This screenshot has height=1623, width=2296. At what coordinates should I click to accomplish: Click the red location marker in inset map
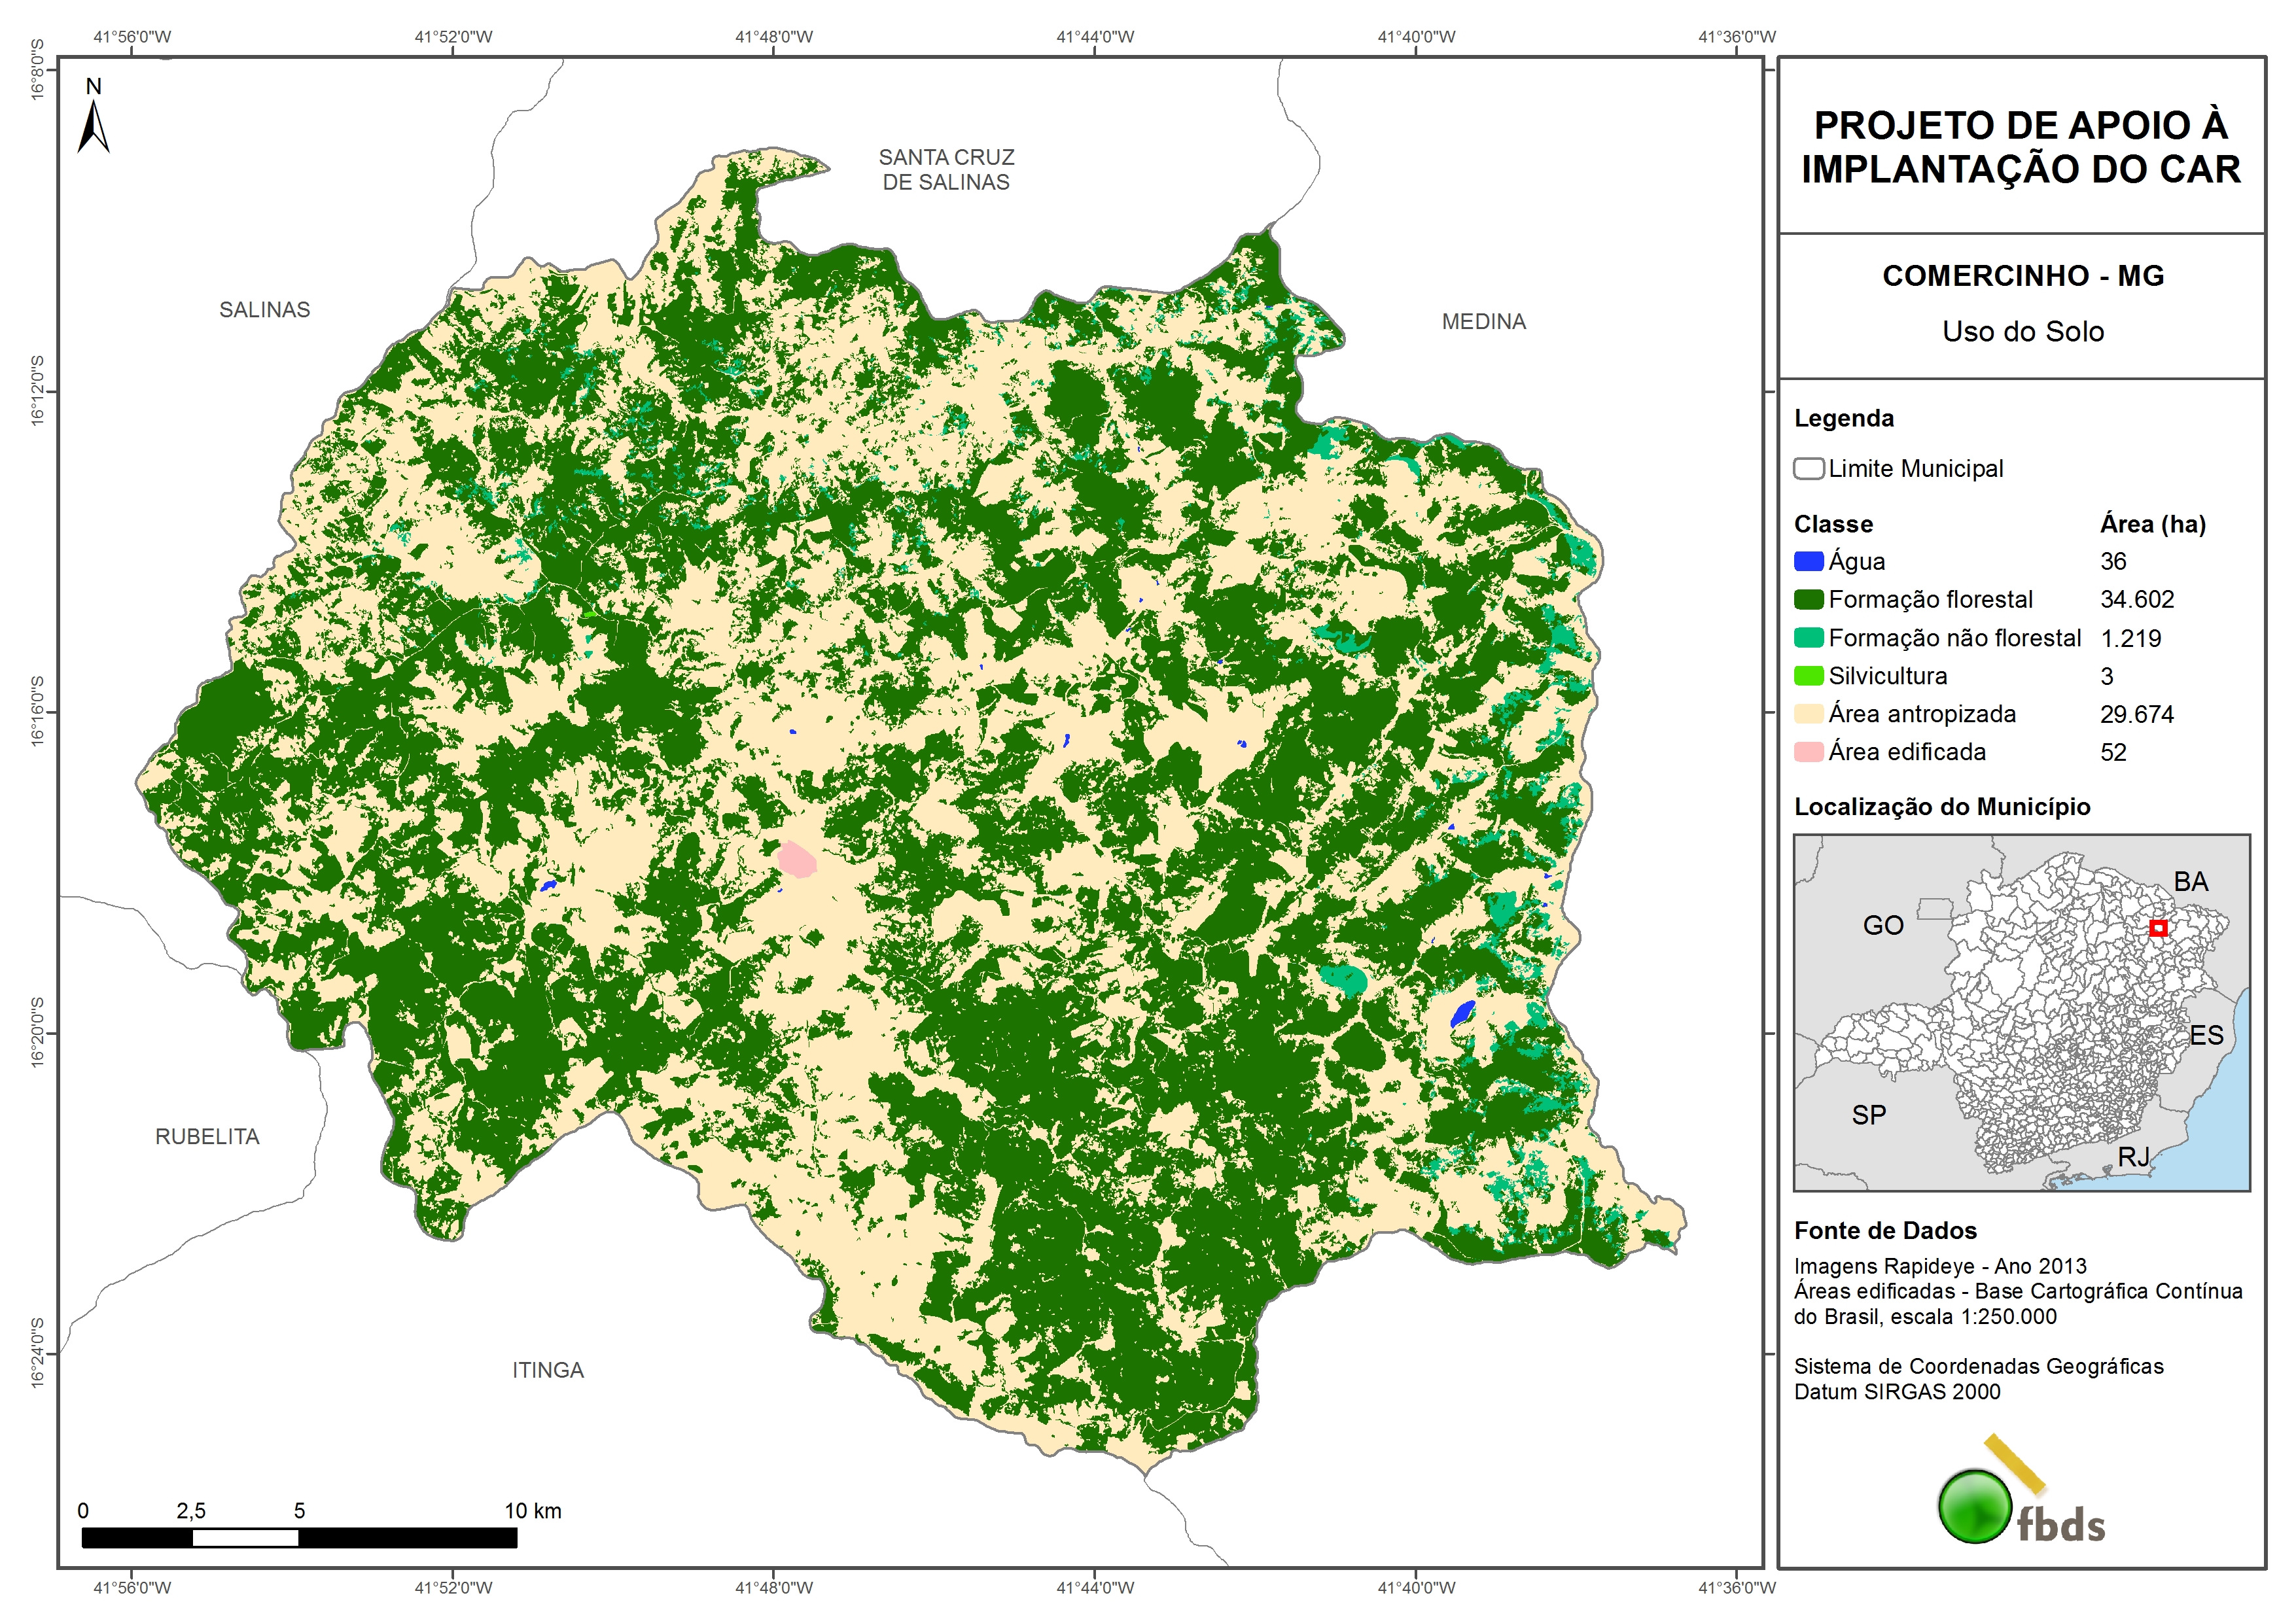[x=2158, y=928]
